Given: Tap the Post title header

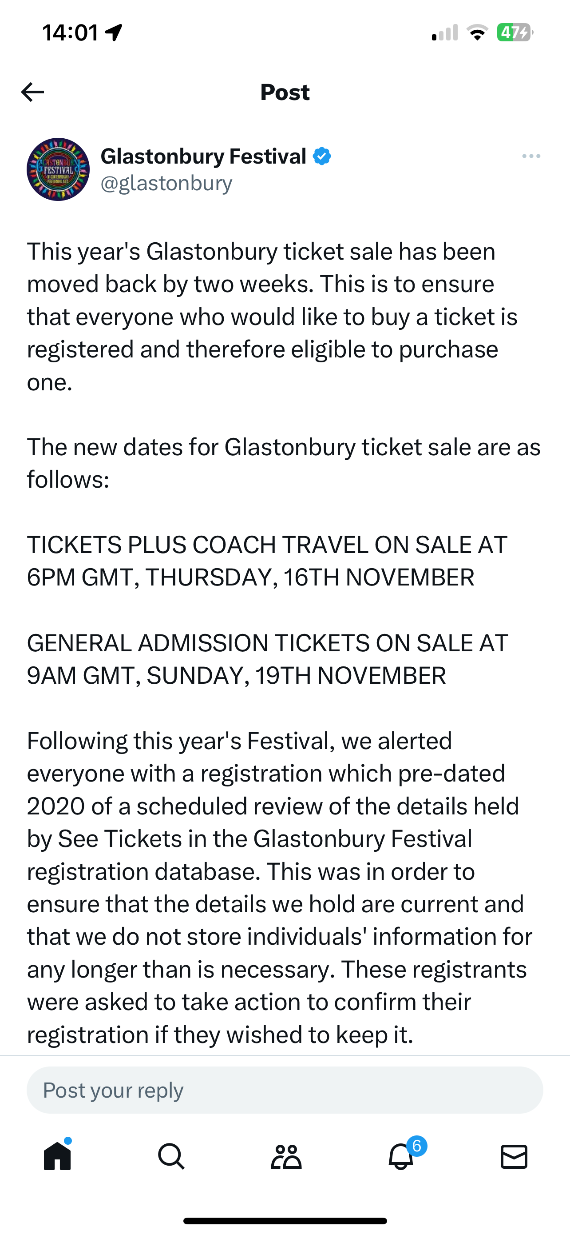Looking at the screenshot, I should pyautogui.click(x=285, y=92).
